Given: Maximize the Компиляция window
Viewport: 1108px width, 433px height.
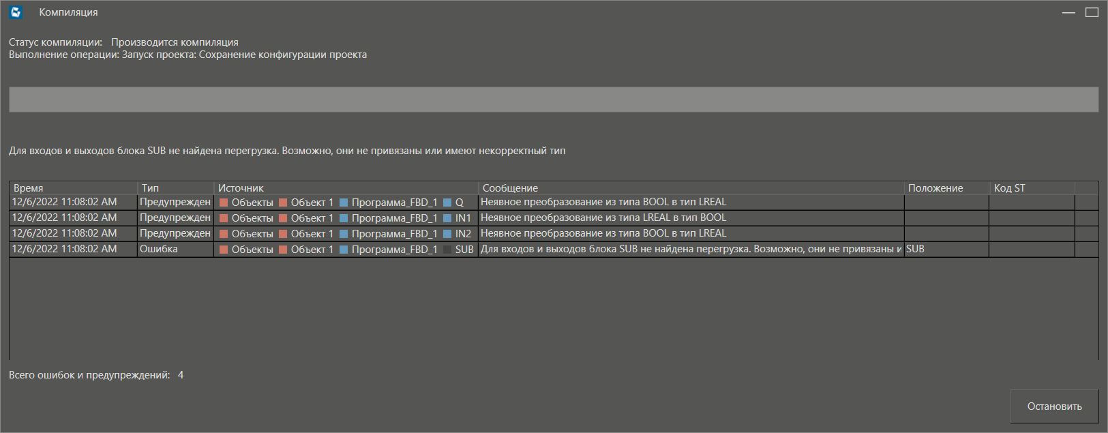Looking at the screenshot, I should pyautogui.click(x=1092, y=12).
